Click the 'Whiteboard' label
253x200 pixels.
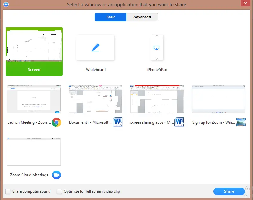click(96, 70)
